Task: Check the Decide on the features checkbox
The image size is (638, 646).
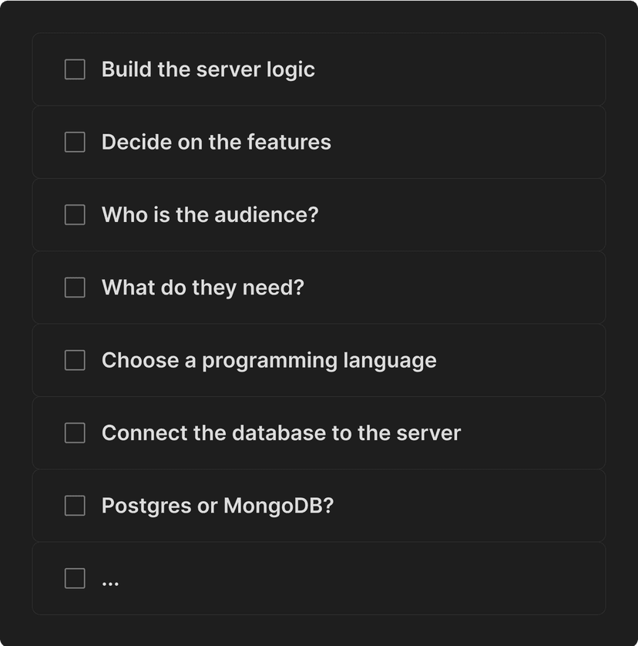Action: (x=75, y=142)
